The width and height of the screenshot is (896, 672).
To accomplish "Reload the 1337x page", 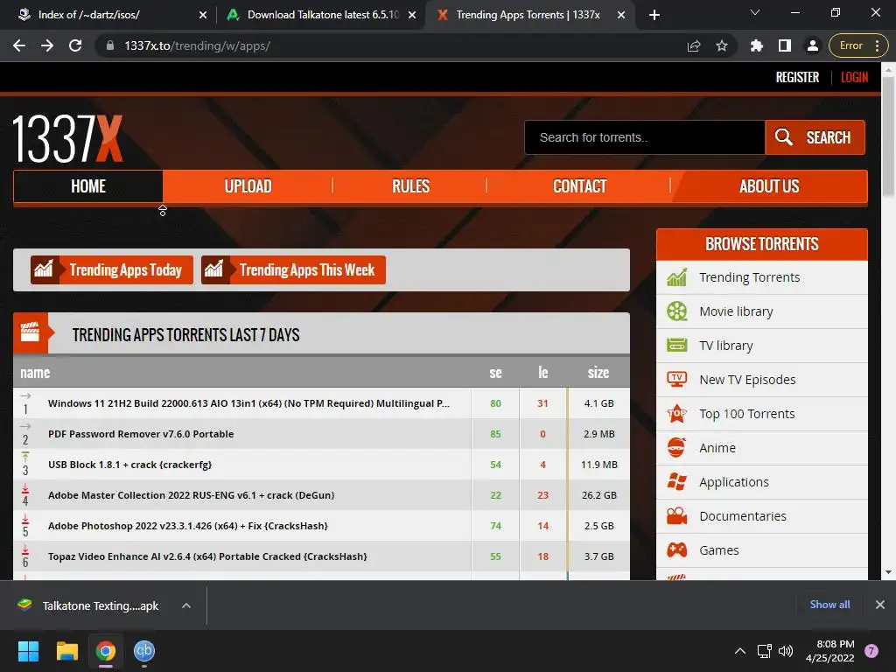I will [x=75, y=45].
